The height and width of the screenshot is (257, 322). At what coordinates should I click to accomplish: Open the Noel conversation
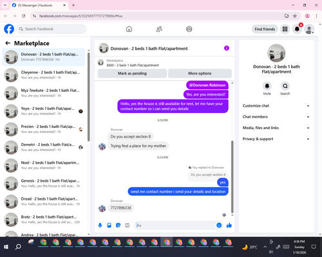pyautogui.click(x=43, y=165)
